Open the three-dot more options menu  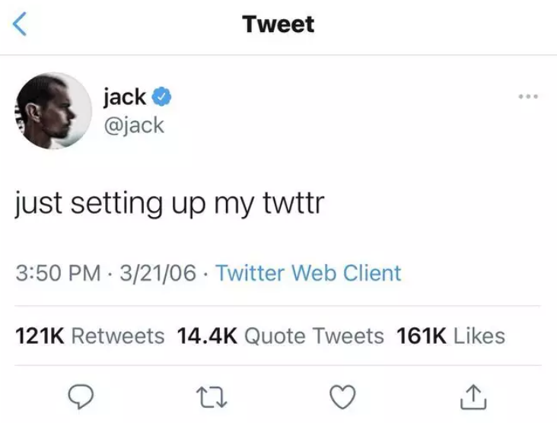[x=528, y=97]
